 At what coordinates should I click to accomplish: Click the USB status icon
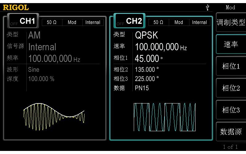tap(208, 7)
